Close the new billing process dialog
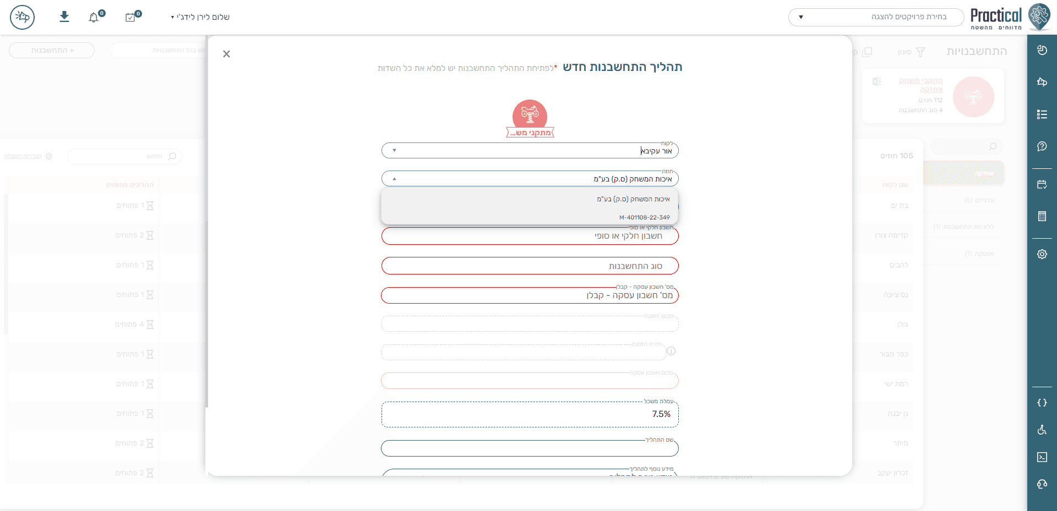 (x=226, y=54)
